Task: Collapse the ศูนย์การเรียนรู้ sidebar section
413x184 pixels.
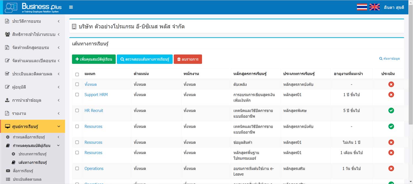Action: [32, 126]
